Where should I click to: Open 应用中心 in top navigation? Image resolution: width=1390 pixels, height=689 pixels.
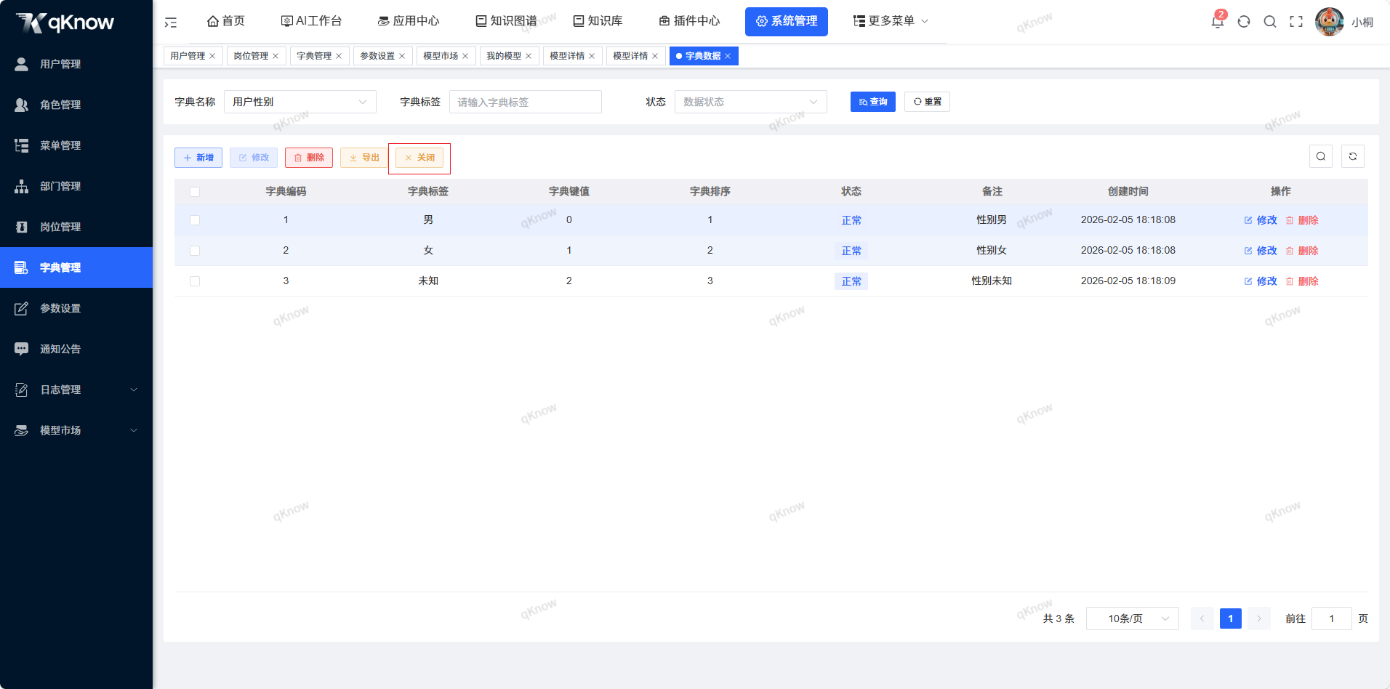click(409, 21)
